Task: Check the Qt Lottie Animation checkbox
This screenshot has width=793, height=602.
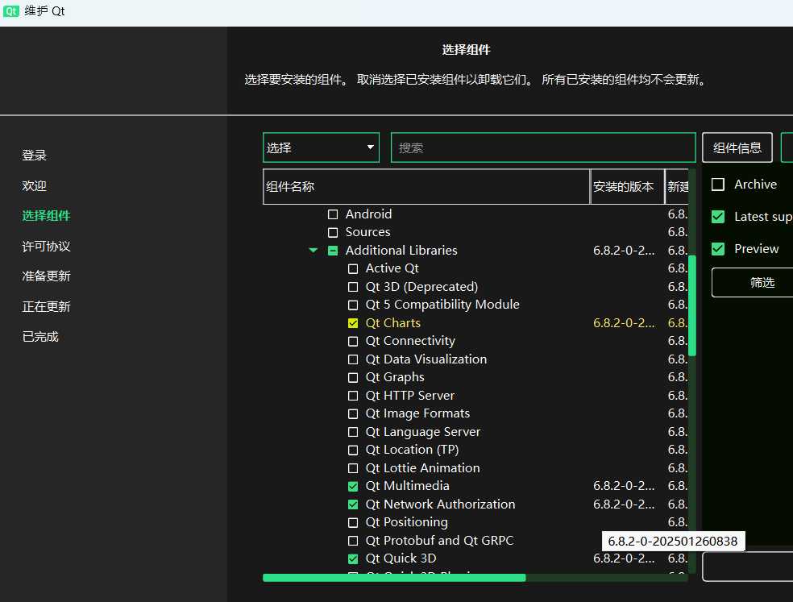Action: click(x=353, y=468)
